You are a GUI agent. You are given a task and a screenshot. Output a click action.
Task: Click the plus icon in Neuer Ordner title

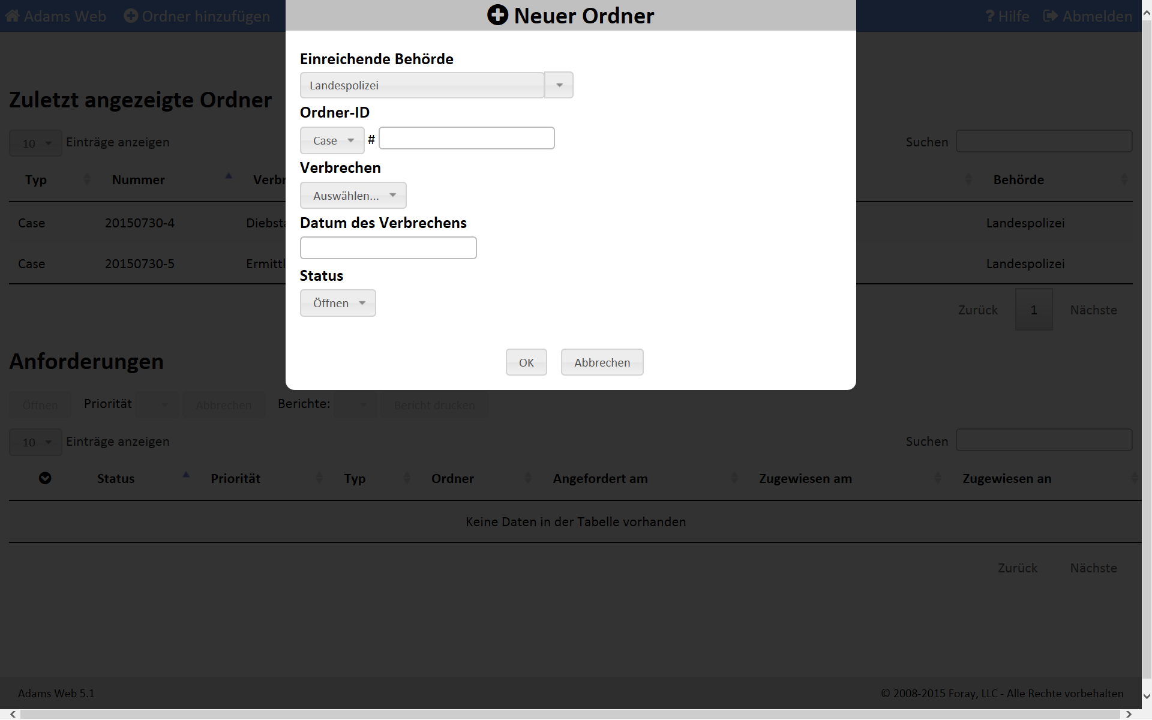(x=497, y=15)
